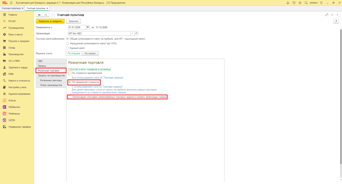This screenshot has width=342, height=184.
Task: Open the service settings menu next to username
Action: click(321, 3)
